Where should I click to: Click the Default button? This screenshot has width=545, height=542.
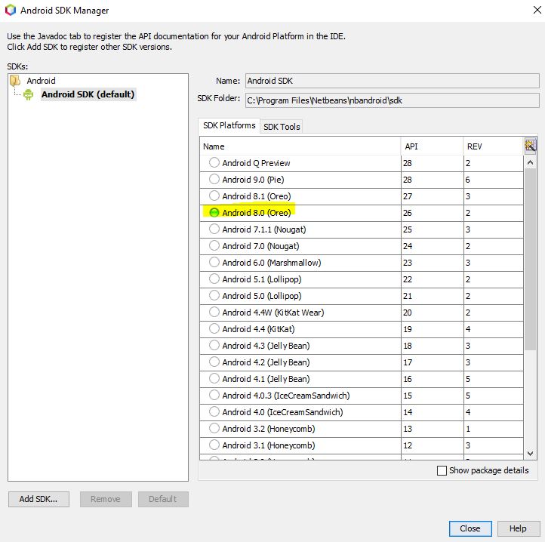click(163, 499)
